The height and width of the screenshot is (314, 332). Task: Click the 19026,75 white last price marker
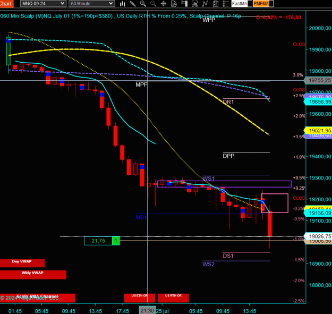tap(318, 236)
